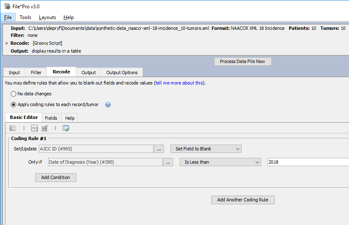Click the blue help icon beside coding rules
This screenshot has height=225, width=349.
point(108,105)
